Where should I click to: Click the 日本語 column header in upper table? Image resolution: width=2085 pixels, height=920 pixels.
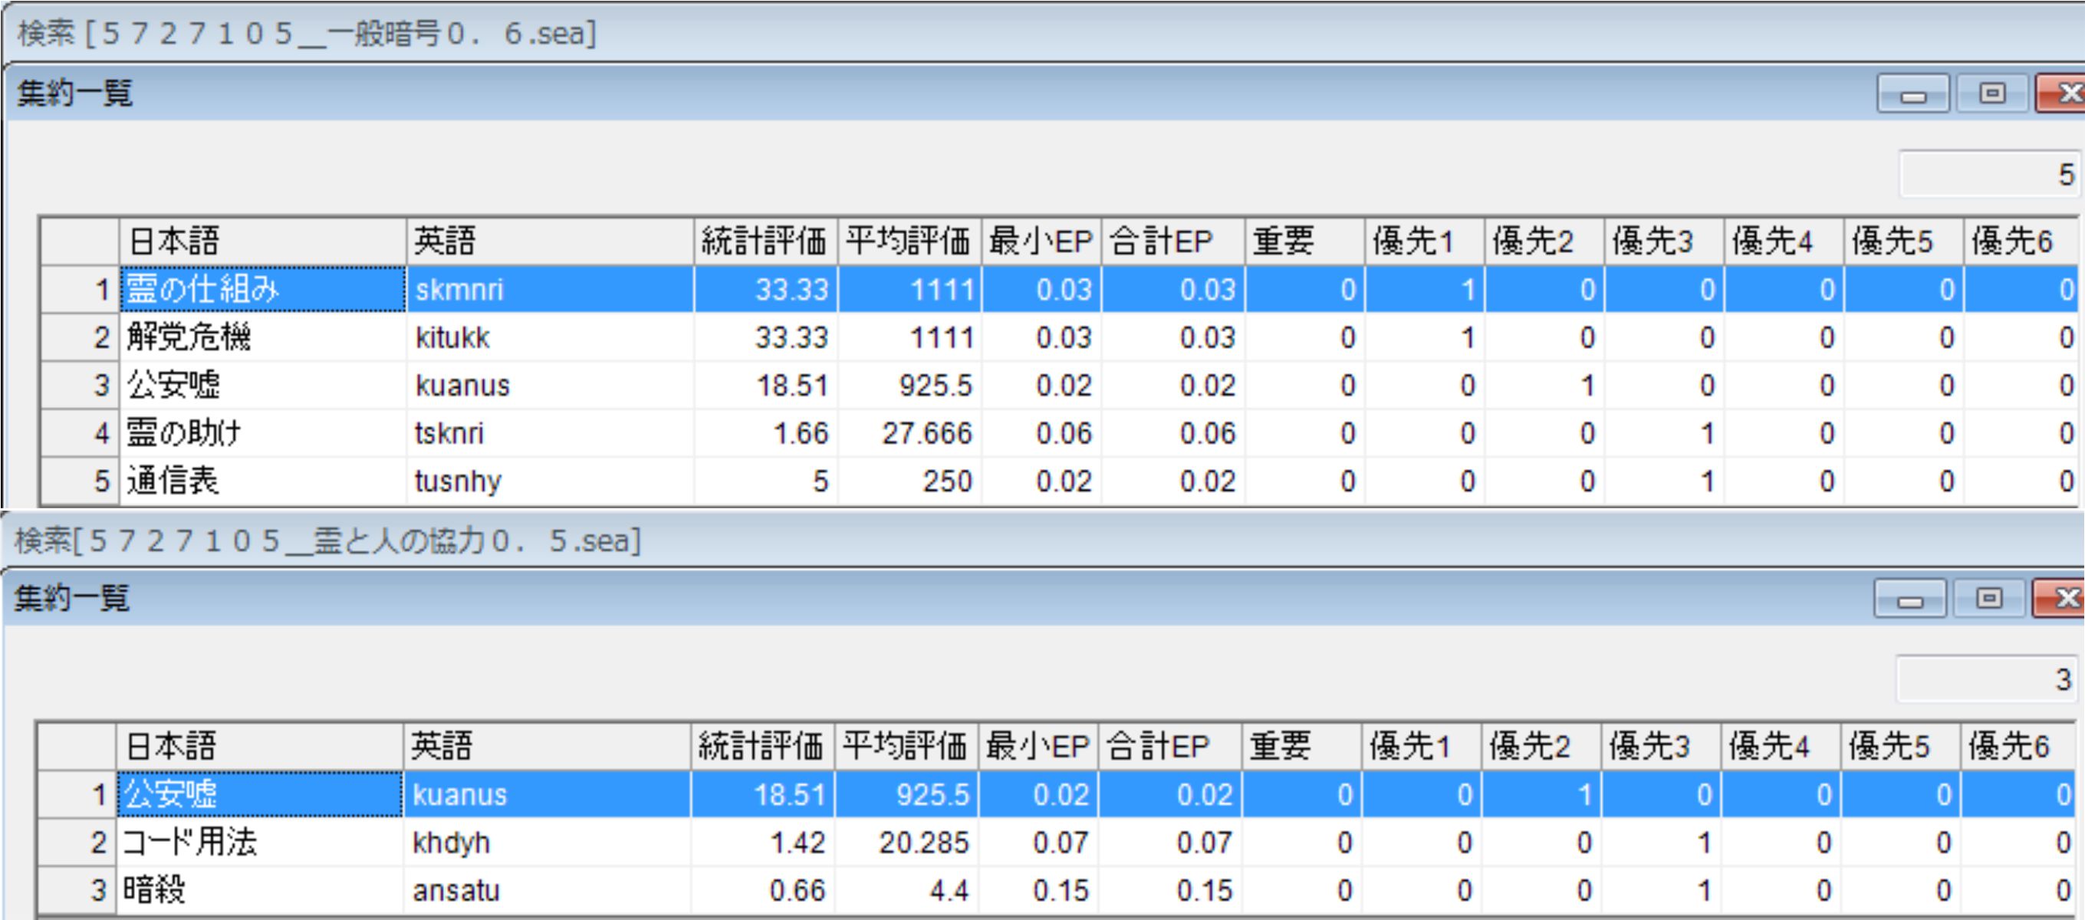(261, 242)
